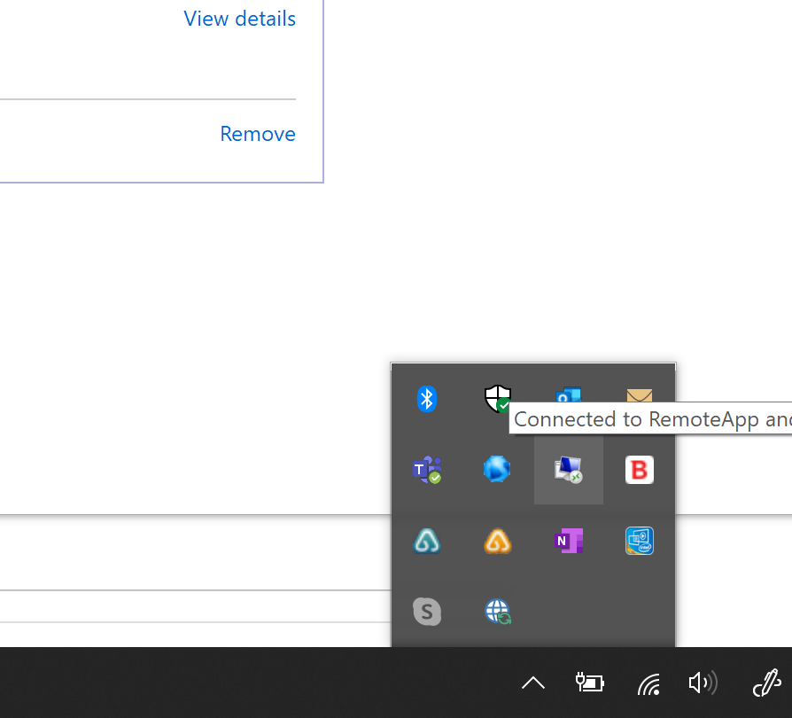
Task: Click the blue globe tray icon
Action: pyautogui.click(x=498, y=470)
